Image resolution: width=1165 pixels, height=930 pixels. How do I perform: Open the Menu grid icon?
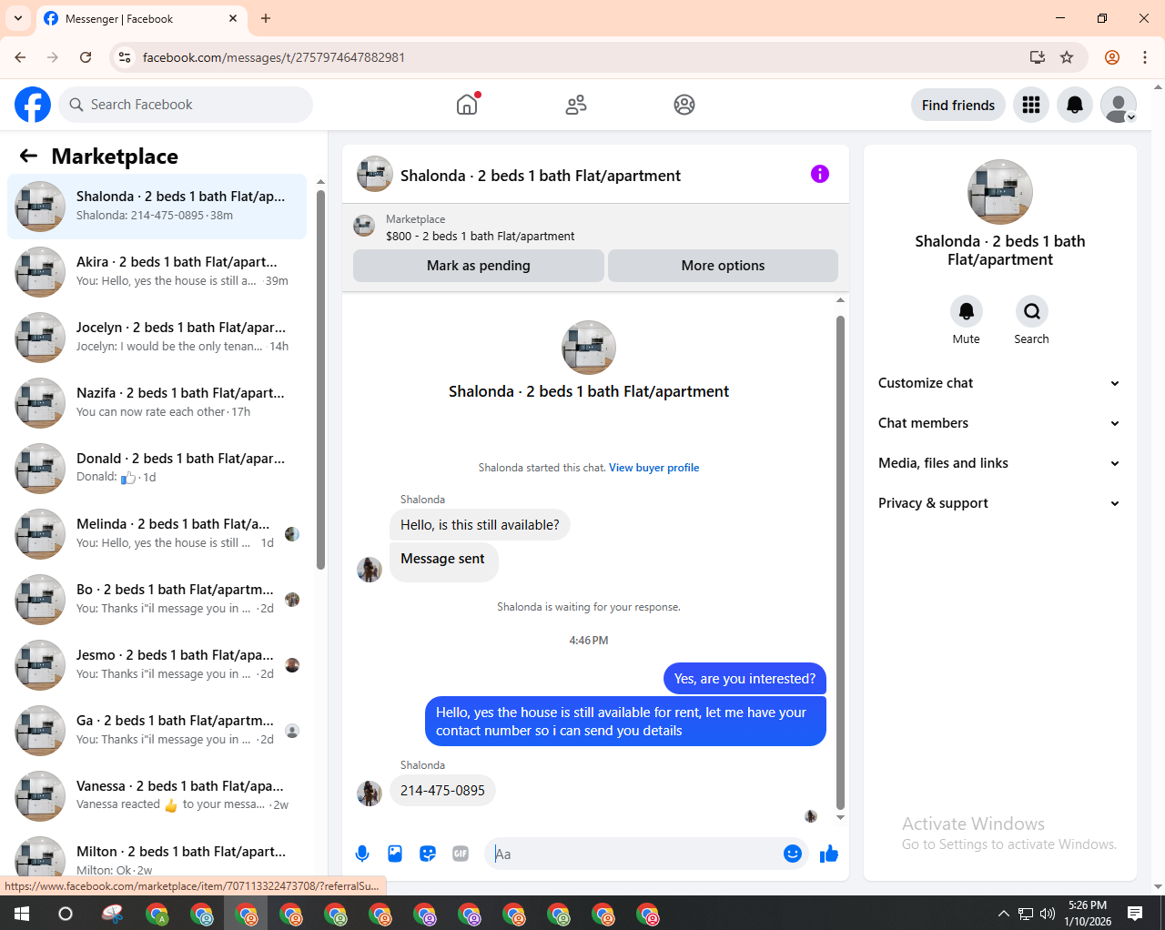point(1031,105)
